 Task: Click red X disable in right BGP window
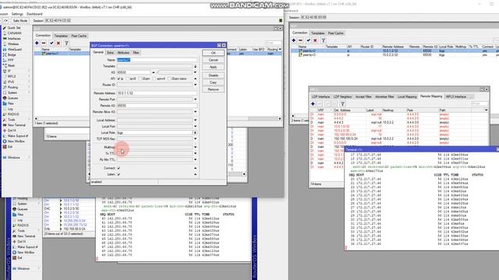315,40
